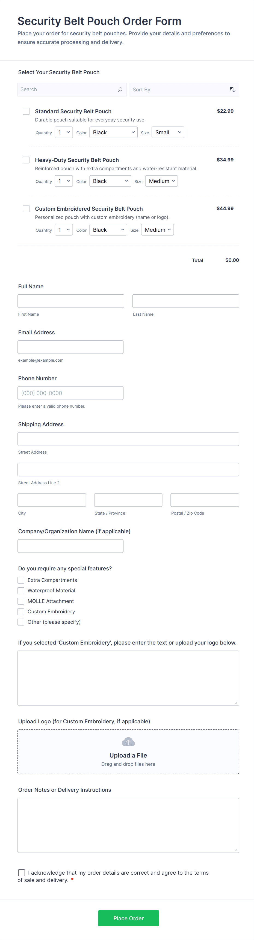This screenshot has height=940, width=254.
Task: Click the Postal / Zip Code field
Action: point(205,500)
